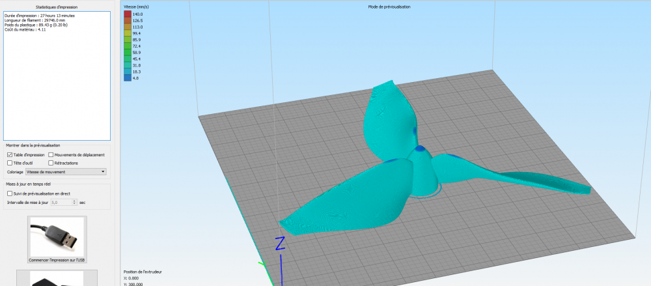Image resolution: width=651 pixels, height=286 pixels.
Task: Click the Position de l'extrudeur label
Action: coord(143,272)
